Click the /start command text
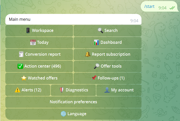The height and width of the screenshot is (121, 180). [149, 7]
